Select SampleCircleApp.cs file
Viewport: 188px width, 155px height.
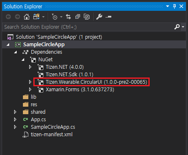tap(53, 127)
